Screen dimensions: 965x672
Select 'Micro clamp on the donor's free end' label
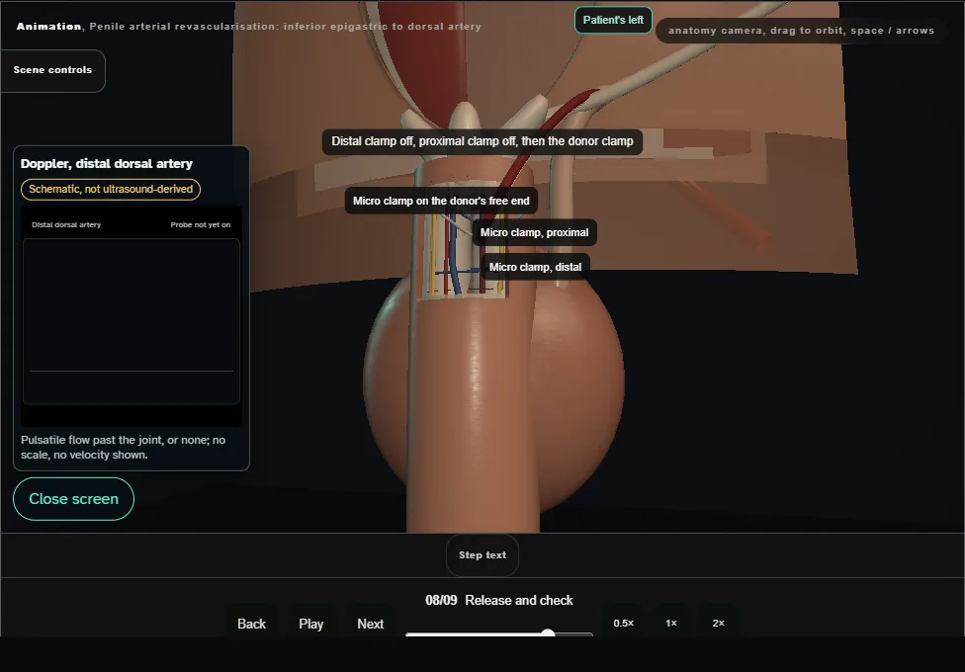coord(441,201)
